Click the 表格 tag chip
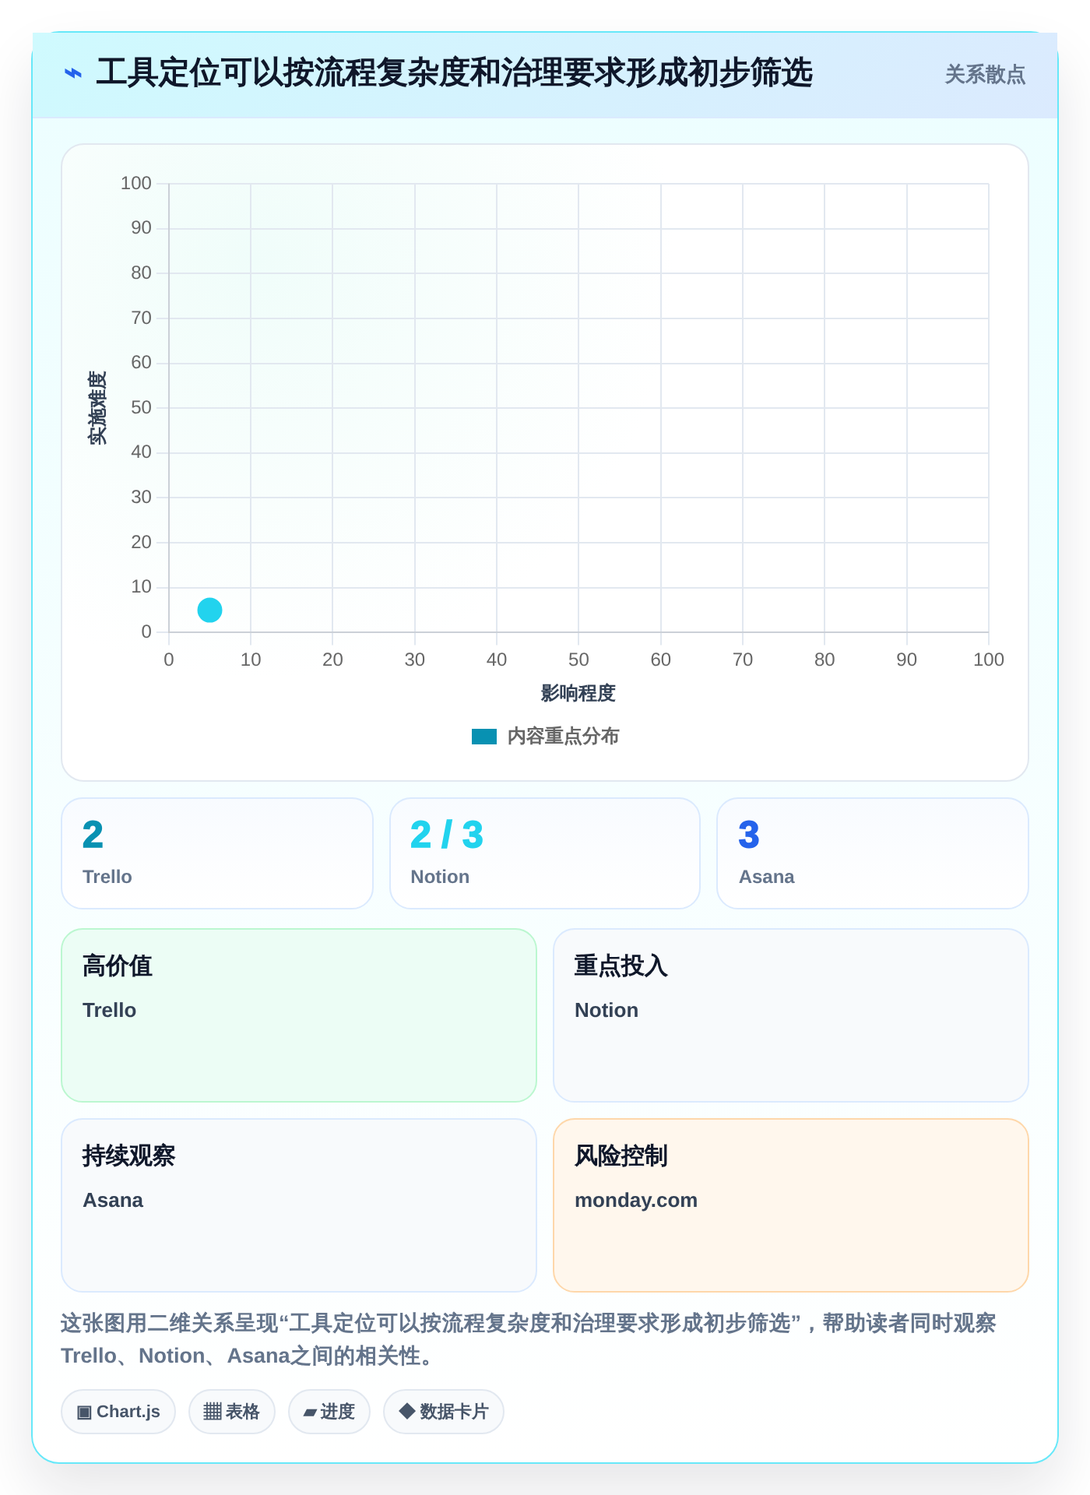The height and width of the screenshot is (1495, 1090). [232, 1412]
